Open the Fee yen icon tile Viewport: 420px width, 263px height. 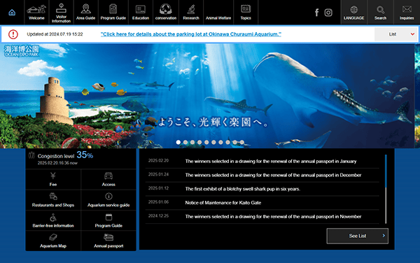[x=53, y=179]
